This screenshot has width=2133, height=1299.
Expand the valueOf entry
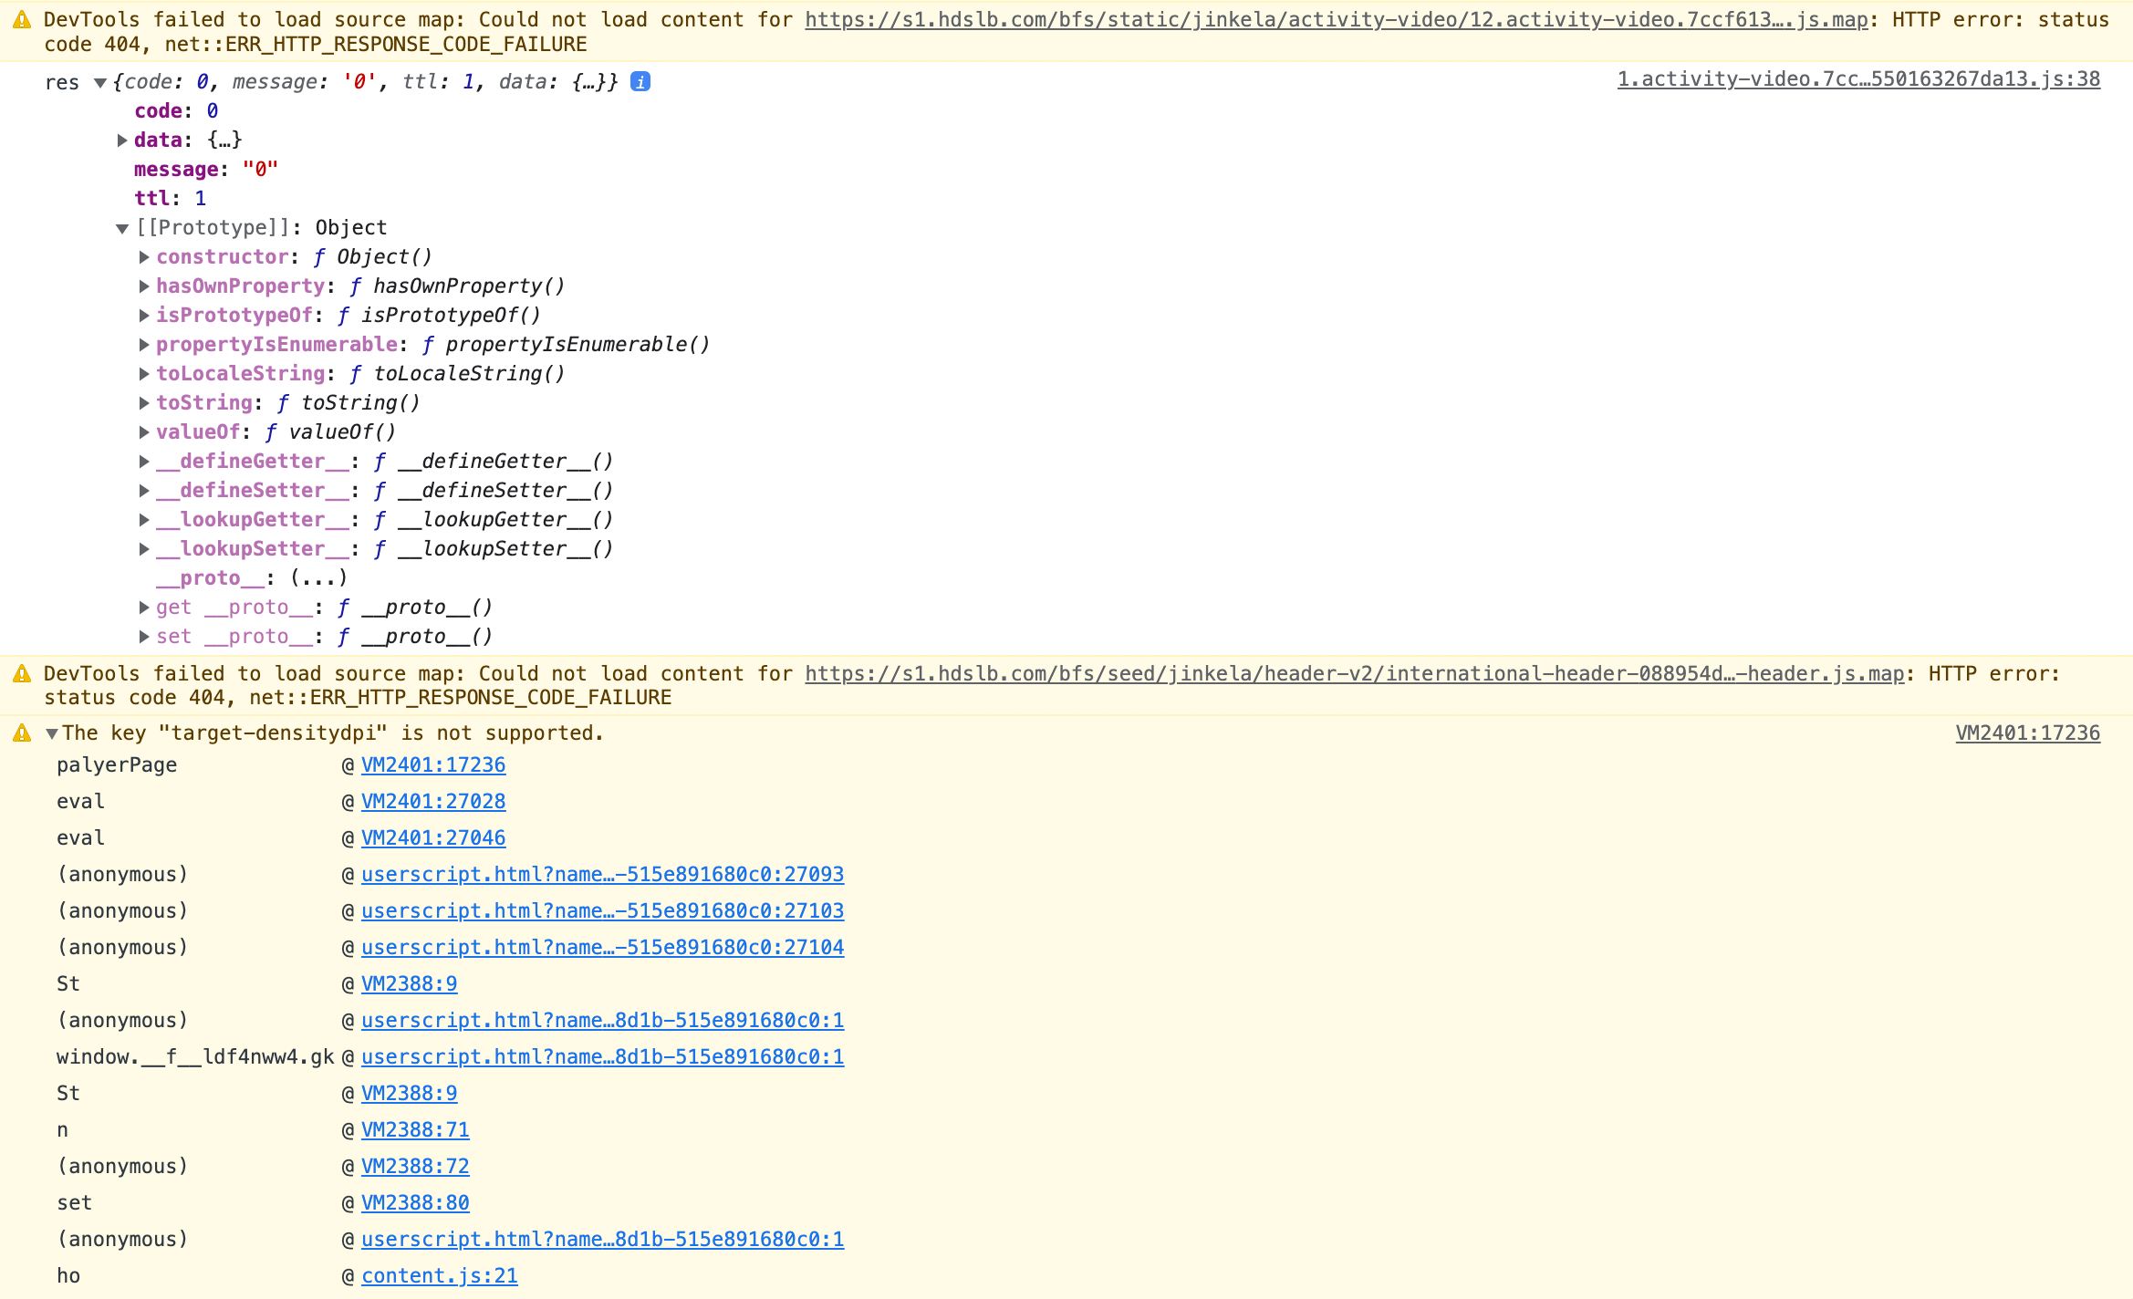point(144,432)
